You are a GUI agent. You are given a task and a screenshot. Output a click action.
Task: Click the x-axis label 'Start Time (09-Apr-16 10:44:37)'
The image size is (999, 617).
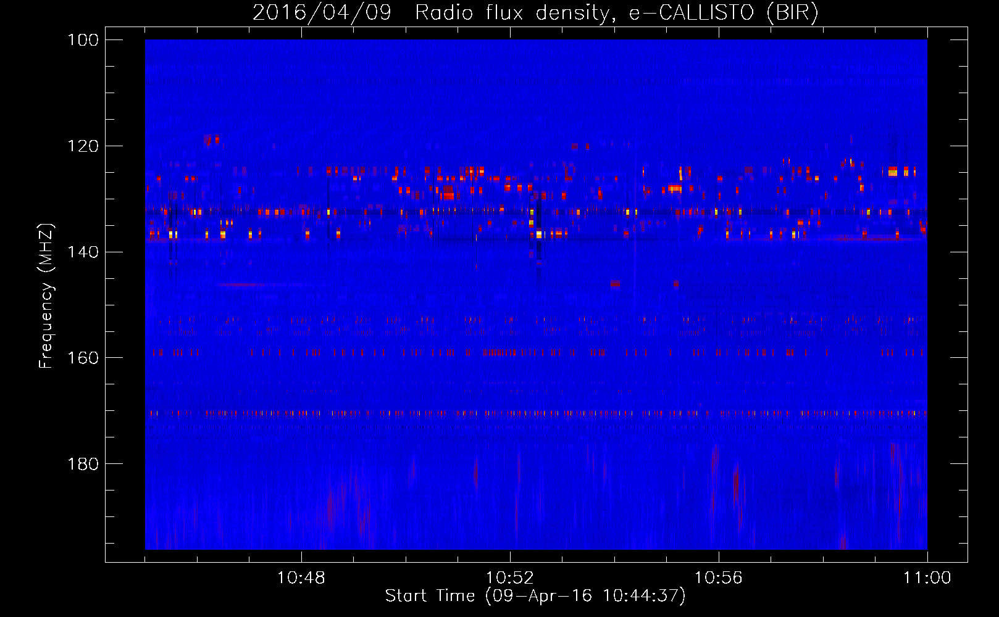point(535,596)
